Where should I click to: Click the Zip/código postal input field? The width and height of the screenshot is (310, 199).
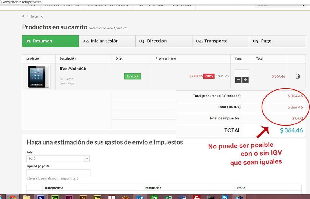pyautogui.click(x=59, y=173)
